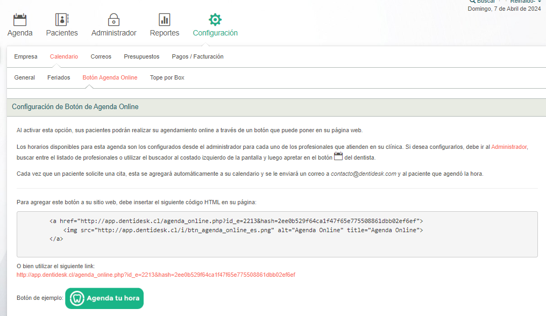
Task: Select the Botón Agenda Online sub-tab
Action: coord(110,77)
